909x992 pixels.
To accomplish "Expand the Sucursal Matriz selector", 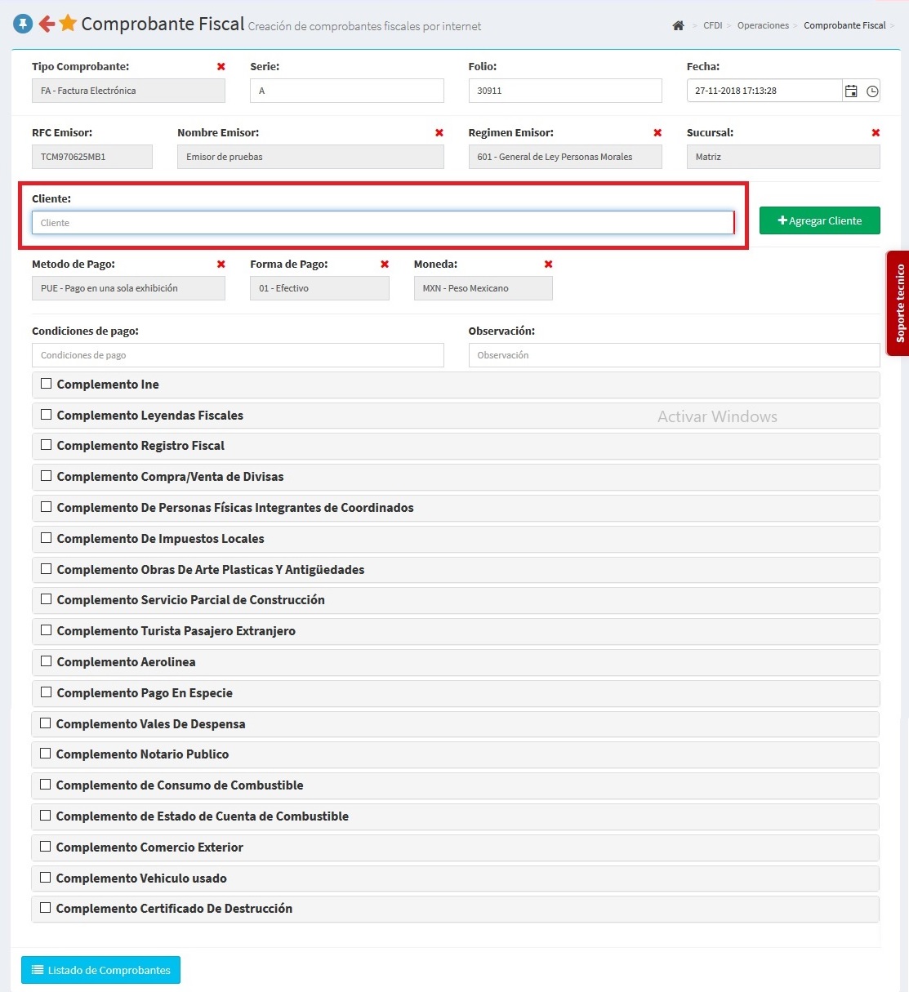I will (x=782, y=157).
